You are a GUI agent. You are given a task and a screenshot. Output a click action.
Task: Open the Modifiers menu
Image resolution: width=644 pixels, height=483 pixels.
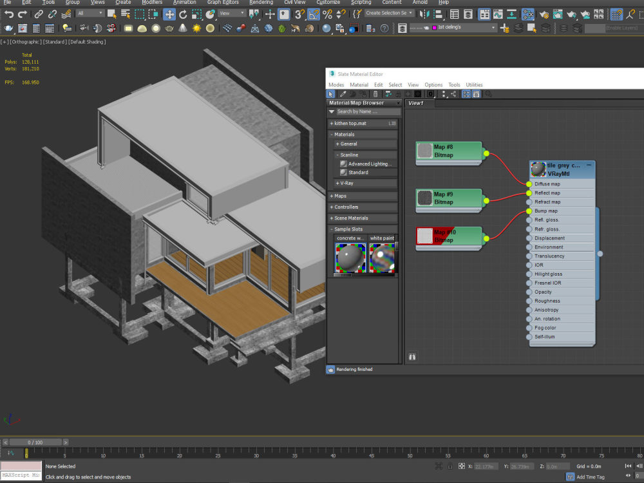pos(152,2)
